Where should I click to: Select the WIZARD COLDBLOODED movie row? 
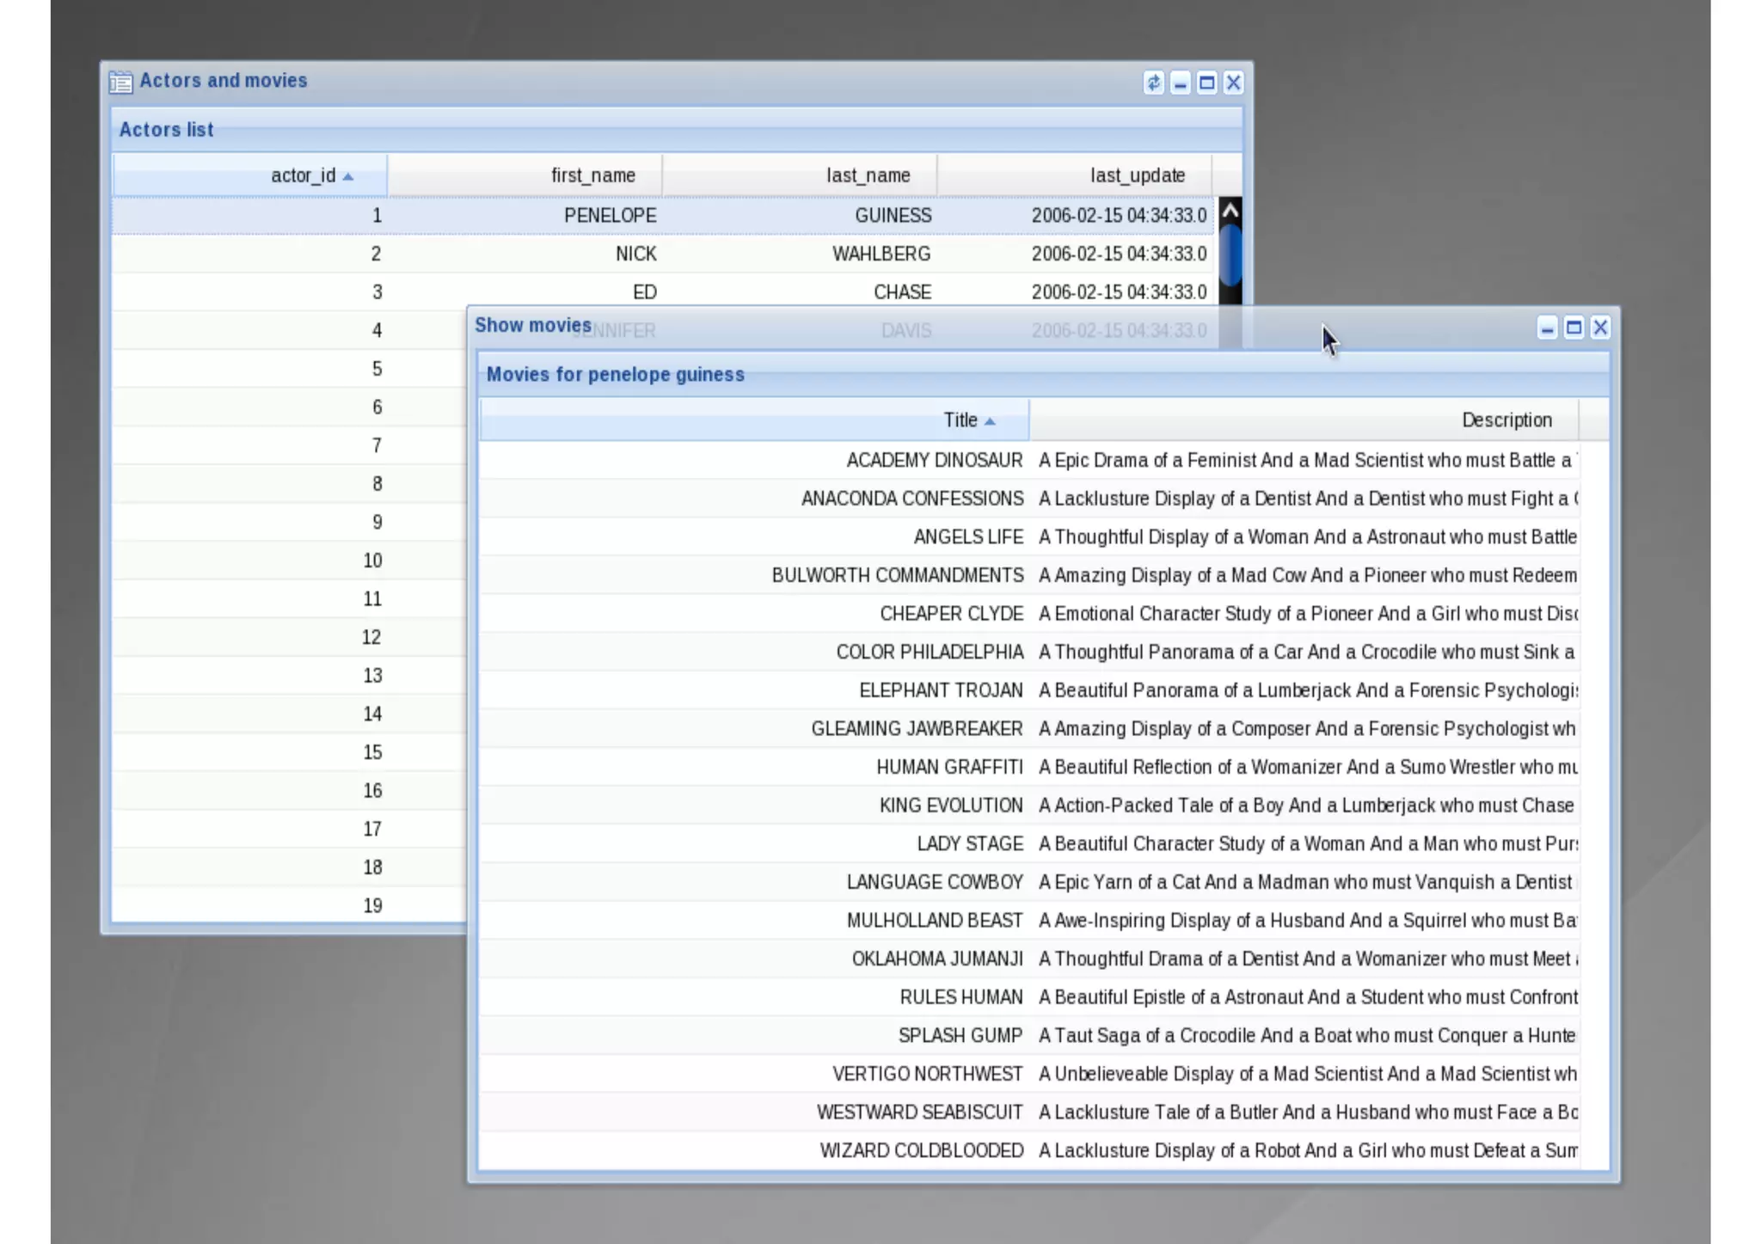pyautogui.click(x=921, y=1150)
